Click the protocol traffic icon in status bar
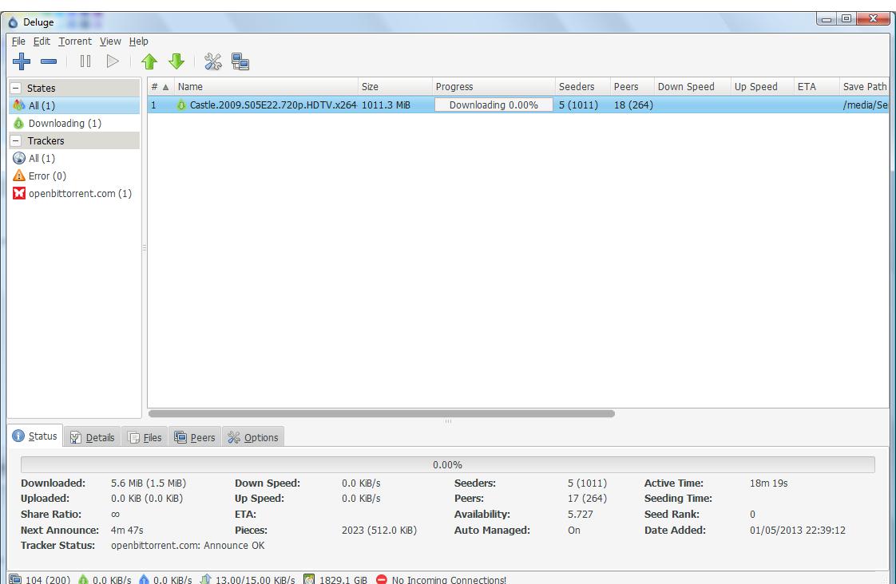The width and height of the screenshot is (896, 584). pyautogui.click(x=206, y=579)
